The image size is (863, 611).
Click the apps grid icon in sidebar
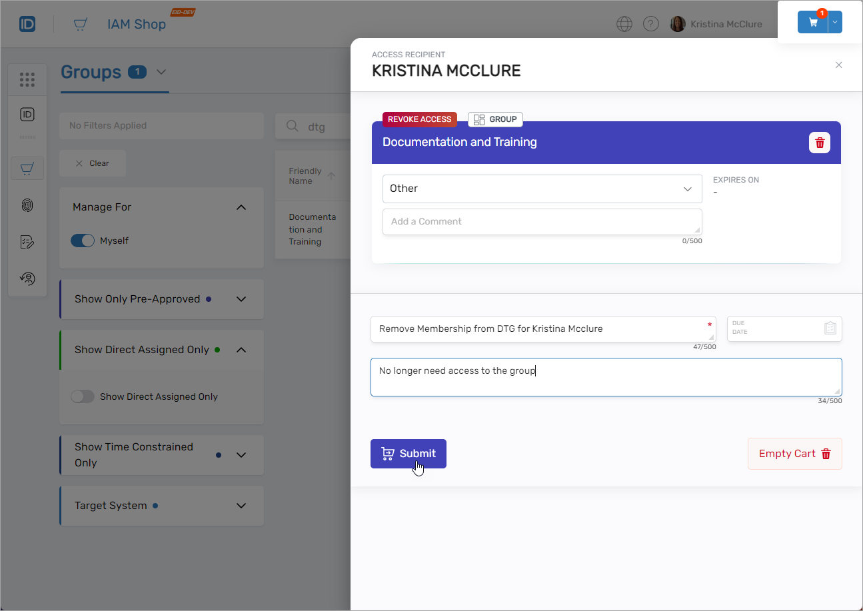27,80
